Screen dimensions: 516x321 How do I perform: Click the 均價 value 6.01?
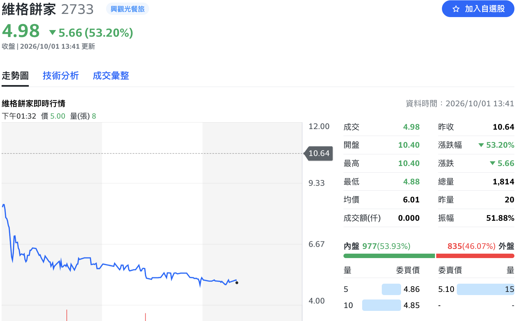[x=411, y=200]
